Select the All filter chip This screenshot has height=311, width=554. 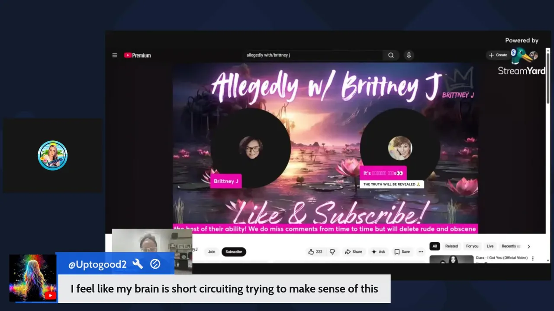435,246
